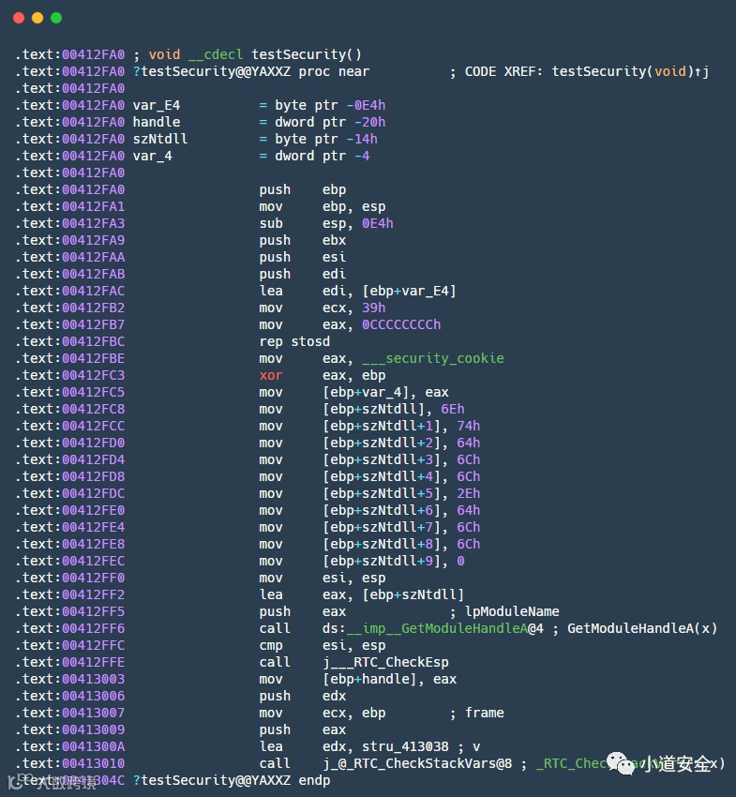Click address '00412FF0'
This screenshot has width=736, height=797.
pos(94,578)
